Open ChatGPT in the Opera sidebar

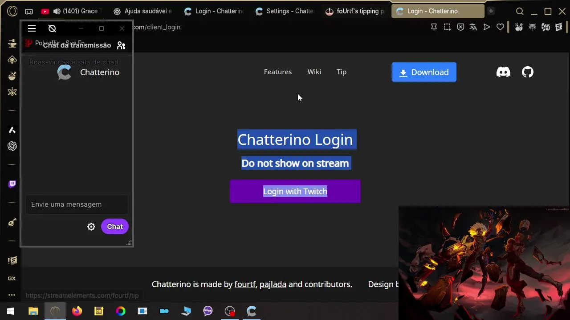point(12,146)
